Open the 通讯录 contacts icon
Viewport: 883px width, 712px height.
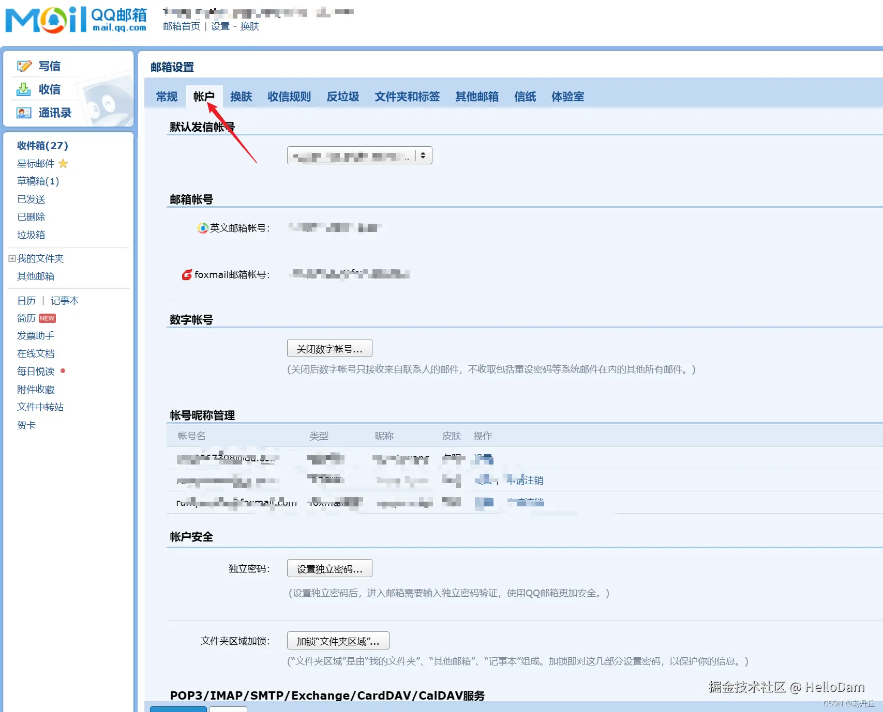[x=24, y=113]
